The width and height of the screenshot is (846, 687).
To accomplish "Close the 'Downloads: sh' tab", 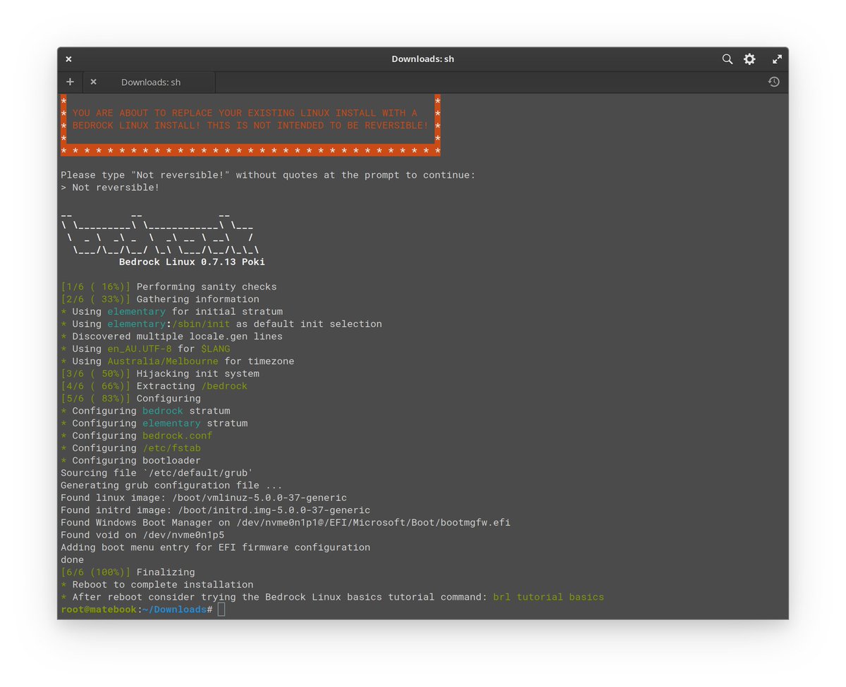I will click(x=93, y=82).
